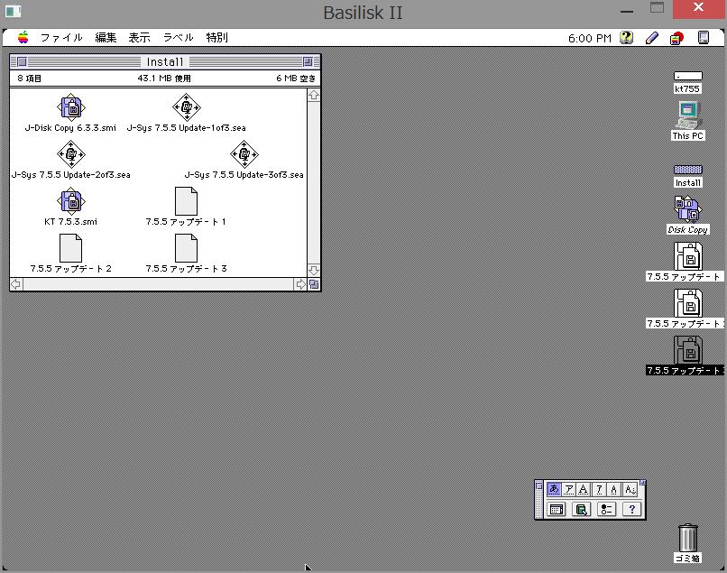Open J-Disk Copy 6.3.3.smi file icon
The height and width of the screenshot is (573, 727).
pos(70,107)
